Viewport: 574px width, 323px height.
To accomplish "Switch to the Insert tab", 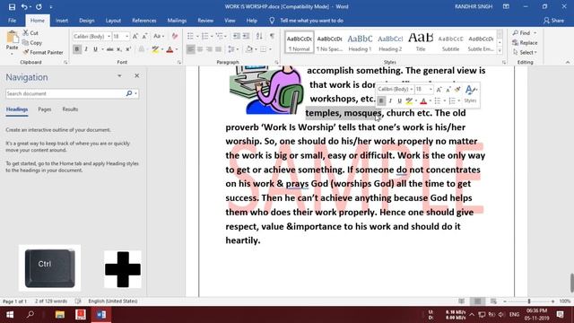I will (x=62, y=21).
